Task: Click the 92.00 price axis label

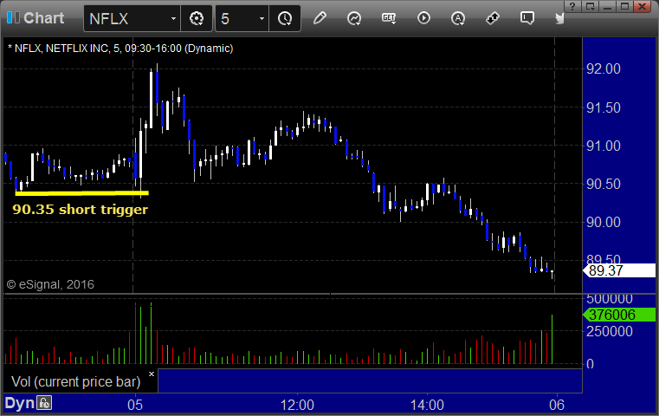Action: tap(604, 69)
